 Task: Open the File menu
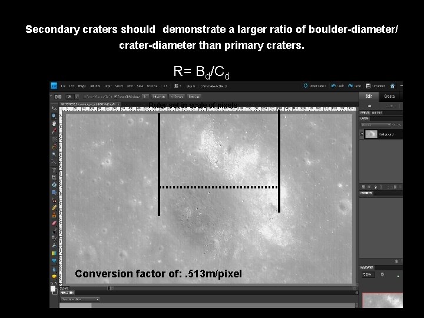(63, 86)
